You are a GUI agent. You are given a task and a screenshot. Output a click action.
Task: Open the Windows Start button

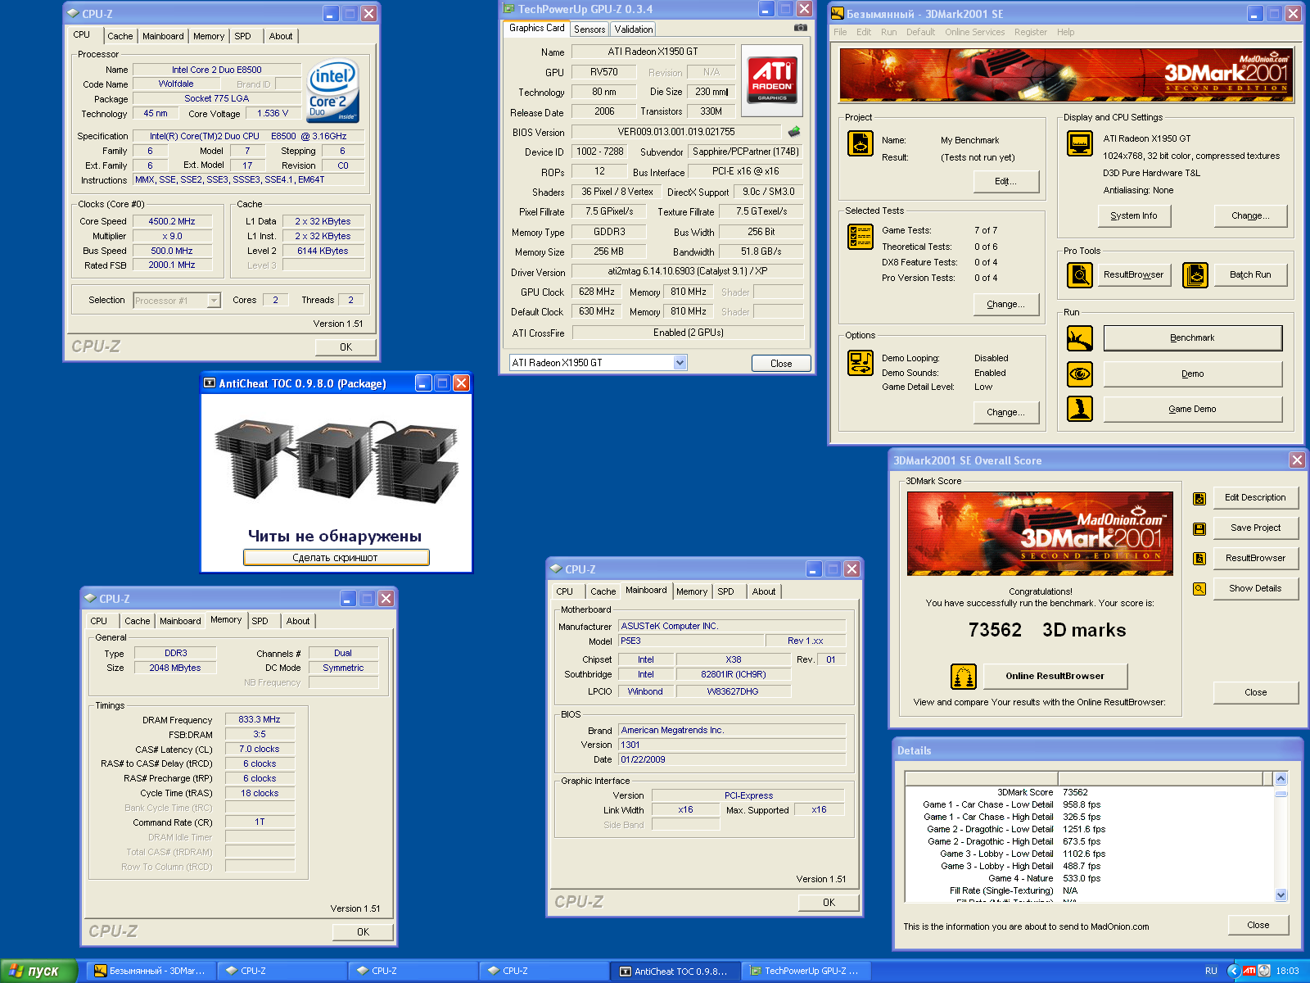point(38,971)
